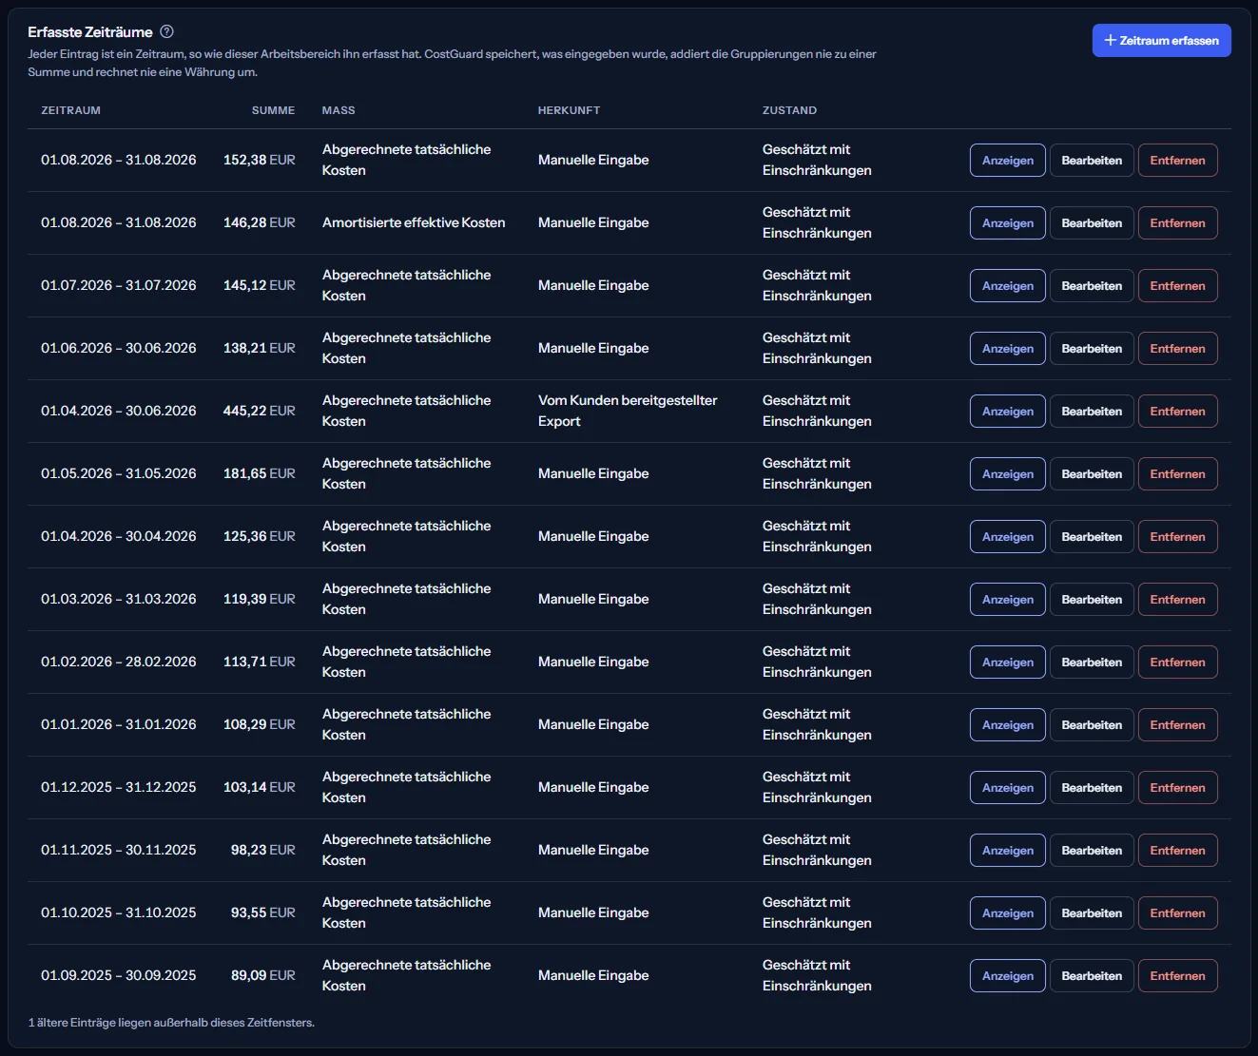View the 01.02.2026 – 28.02.2026 period
The image size is (1258, 1056).
point(1008,662)
